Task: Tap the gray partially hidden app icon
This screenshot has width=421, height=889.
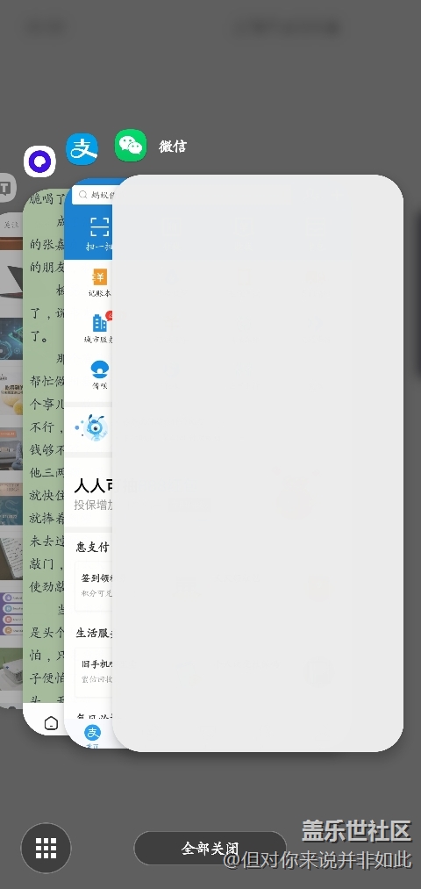Action: click(x=5, y=188)
